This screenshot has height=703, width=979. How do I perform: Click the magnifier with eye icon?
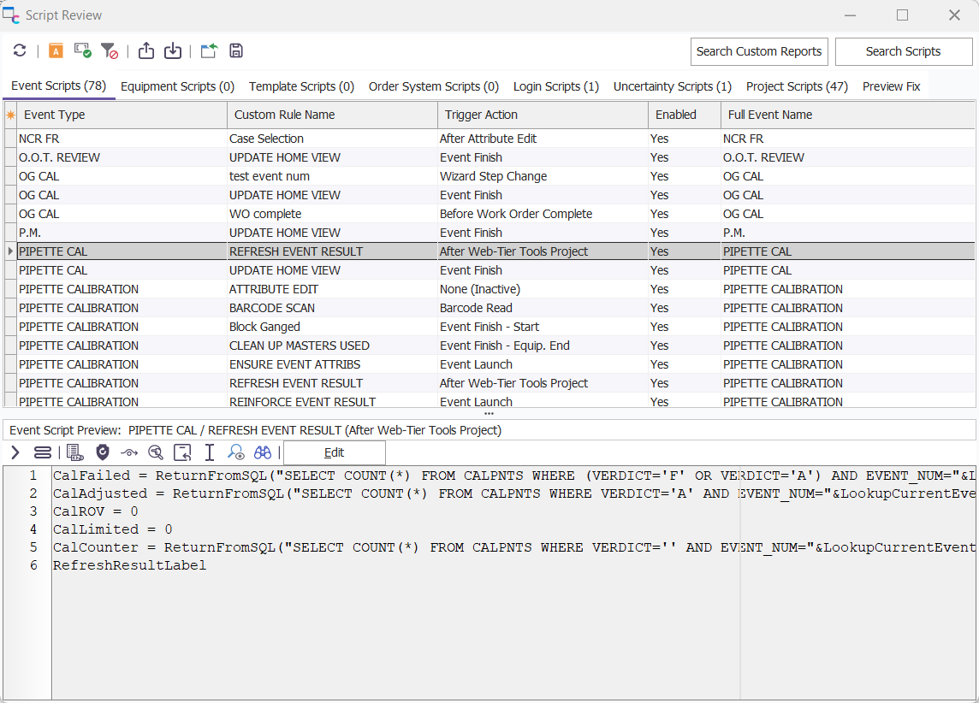click(x=235, y=452)
